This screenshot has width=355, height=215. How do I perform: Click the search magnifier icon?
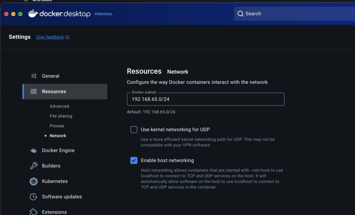coord(241,14)
